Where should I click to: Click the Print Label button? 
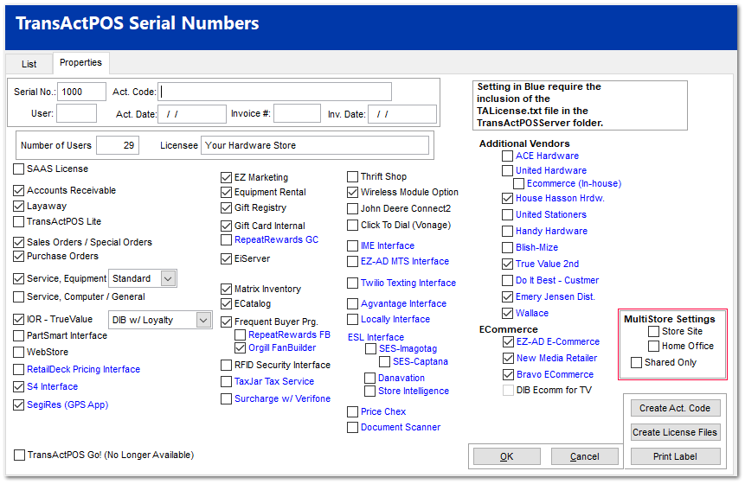[x=675, y=456]
